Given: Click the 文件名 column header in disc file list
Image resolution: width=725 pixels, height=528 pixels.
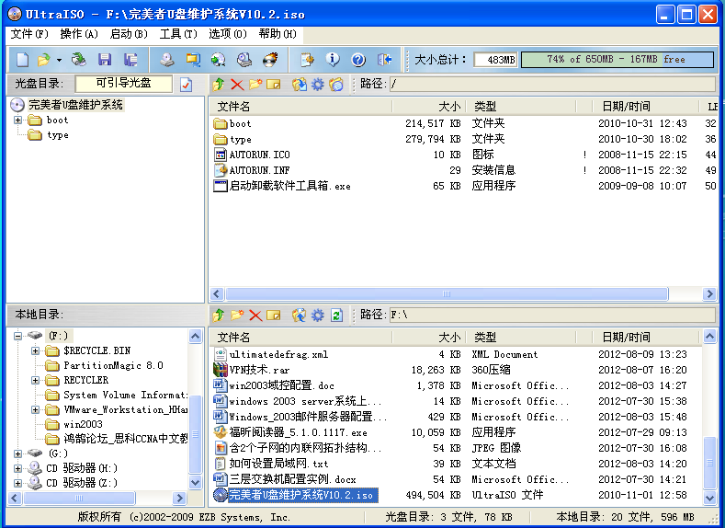Looking at the screenshot, I should pyautogui.click(x=300, y=107).
